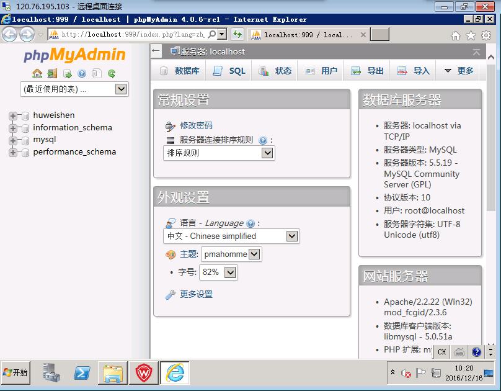The image size is (501, 391).
Task: Click the URL address field
Action: (133, 34)
